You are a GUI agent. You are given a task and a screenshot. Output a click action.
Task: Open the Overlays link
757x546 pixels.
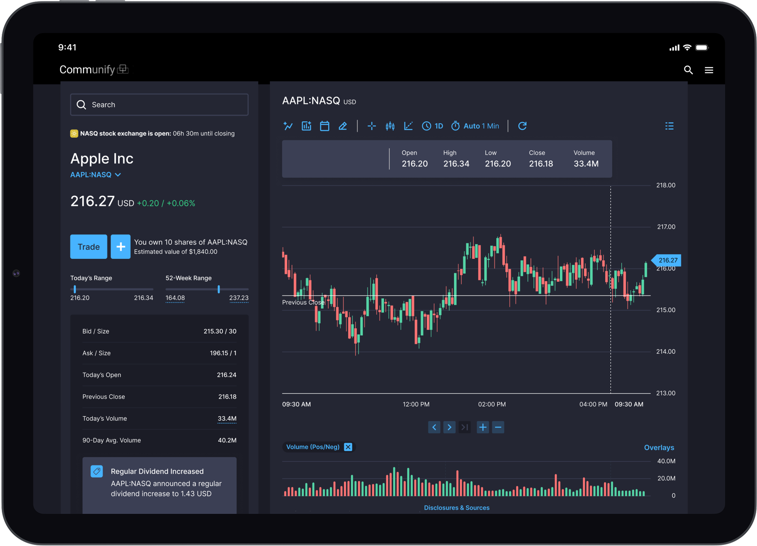click(659, 448)
